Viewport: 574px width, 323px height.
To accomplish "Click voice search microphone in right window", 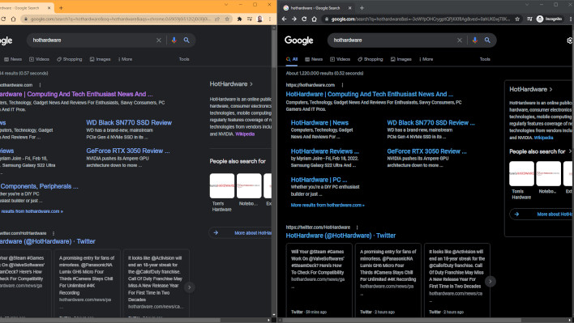I will click(475, 40).
